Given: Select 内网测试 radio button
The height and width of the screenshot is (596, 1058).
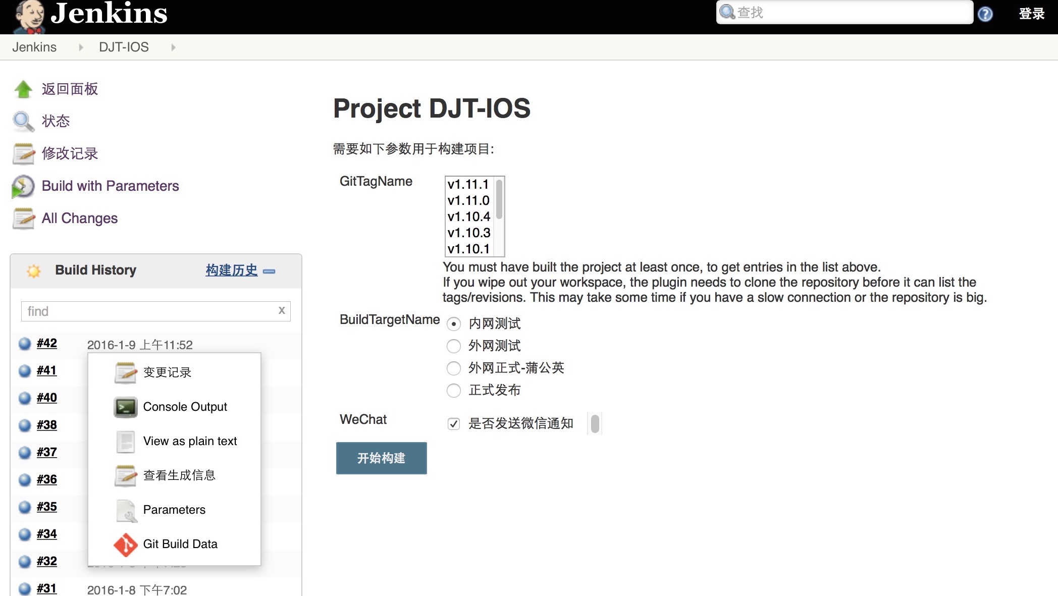Looking at the screenshot, I should (452, 322).
